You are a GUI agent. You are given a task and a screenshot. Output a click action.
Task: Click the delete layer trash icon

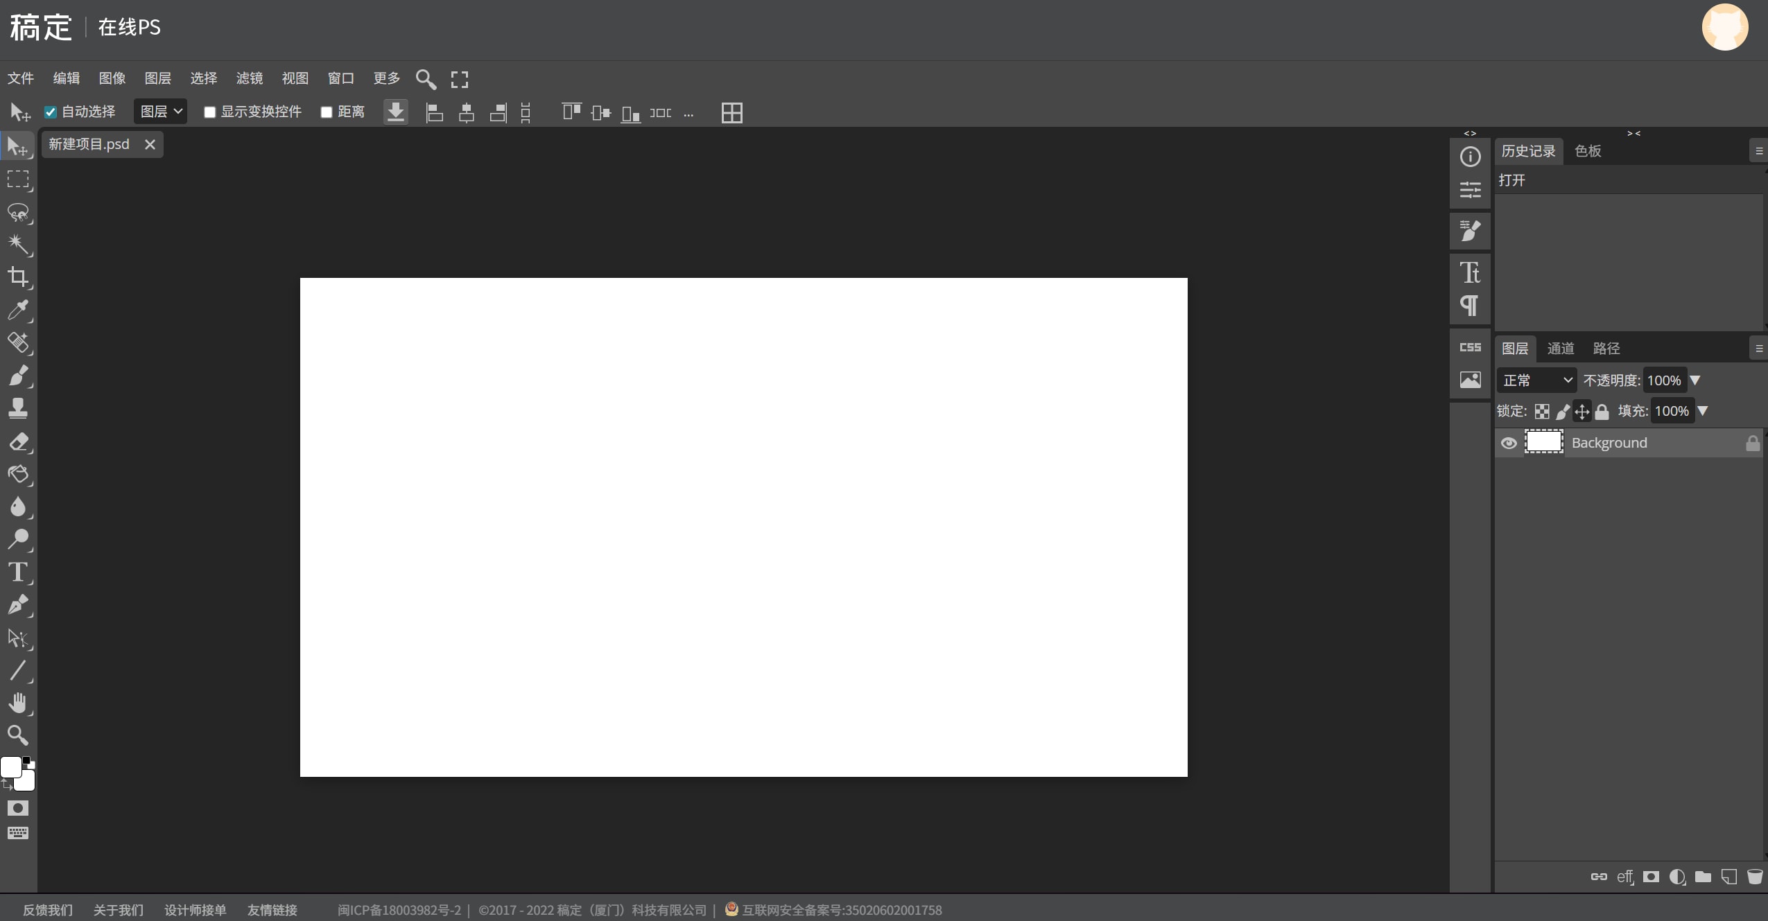click(1755, 877)
